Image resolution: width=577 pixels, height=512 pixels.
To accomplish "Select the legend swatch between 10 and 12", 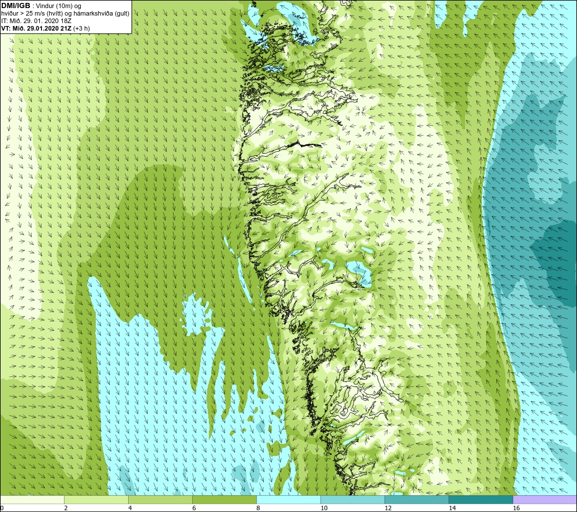I will (353, 499).
